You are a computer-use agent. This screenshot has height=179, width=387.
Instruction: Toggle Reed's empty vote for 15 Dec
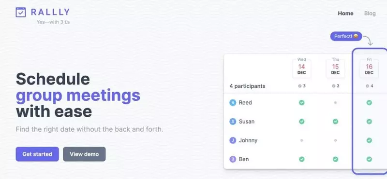[x=335, y=103]
